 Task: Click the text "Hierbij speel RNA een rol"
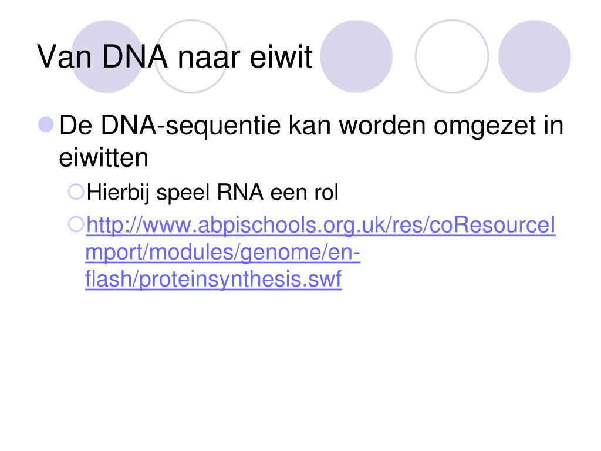point(212,193)
